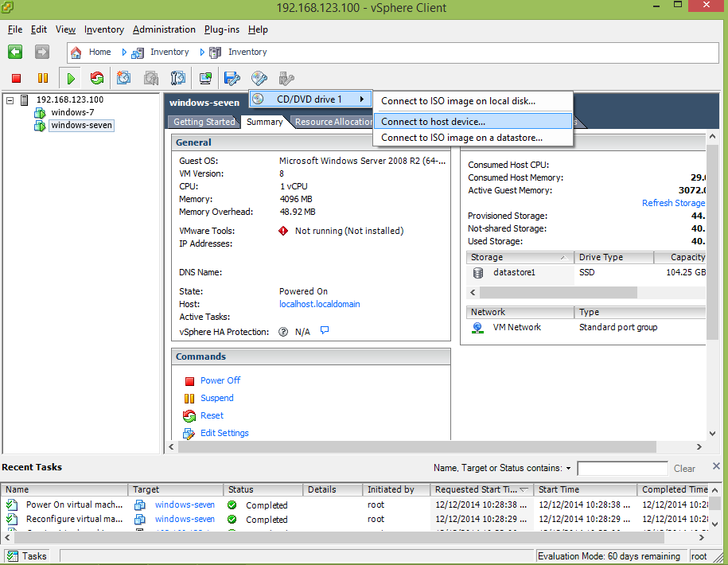Open the Help menu
The height and width of the screenshot is (565, 728).
coord(258,29)
